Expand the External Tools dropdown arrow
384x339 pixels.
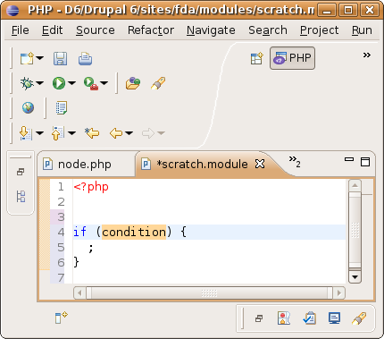coord(104,83)
